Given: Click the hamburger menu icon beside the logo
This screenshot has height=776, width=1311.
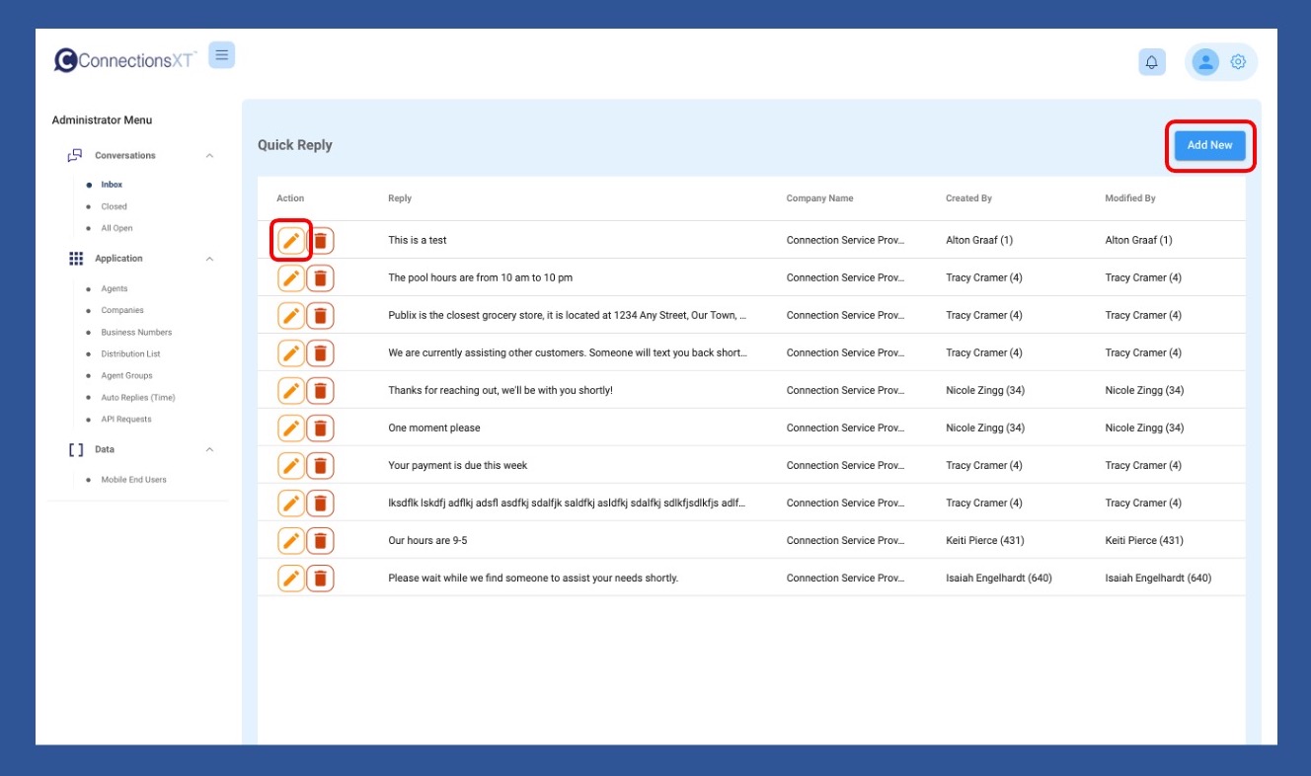Looking at the screenshot, I should tap(222, 55).
